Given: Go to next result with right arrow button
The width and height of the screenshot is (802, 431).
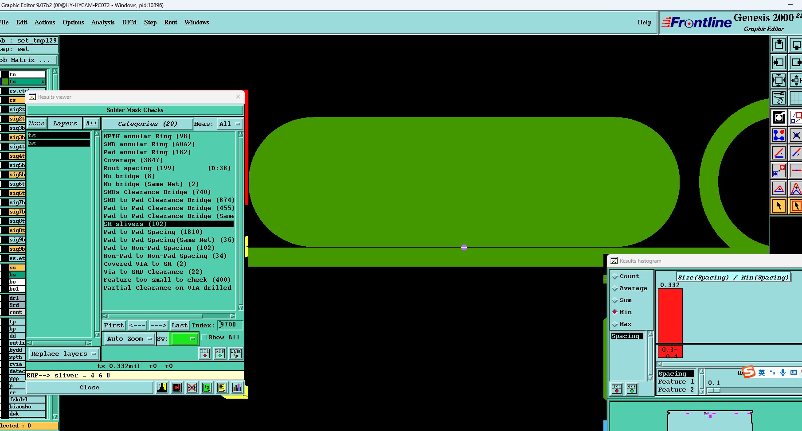Looking at the screenshot, I should click(x=158, y=326).
